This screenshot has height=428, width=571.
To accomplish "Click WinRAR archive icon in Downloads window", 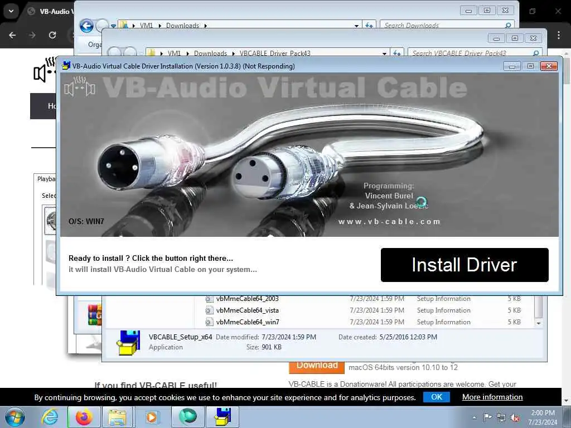I will (x=95, y=314).
